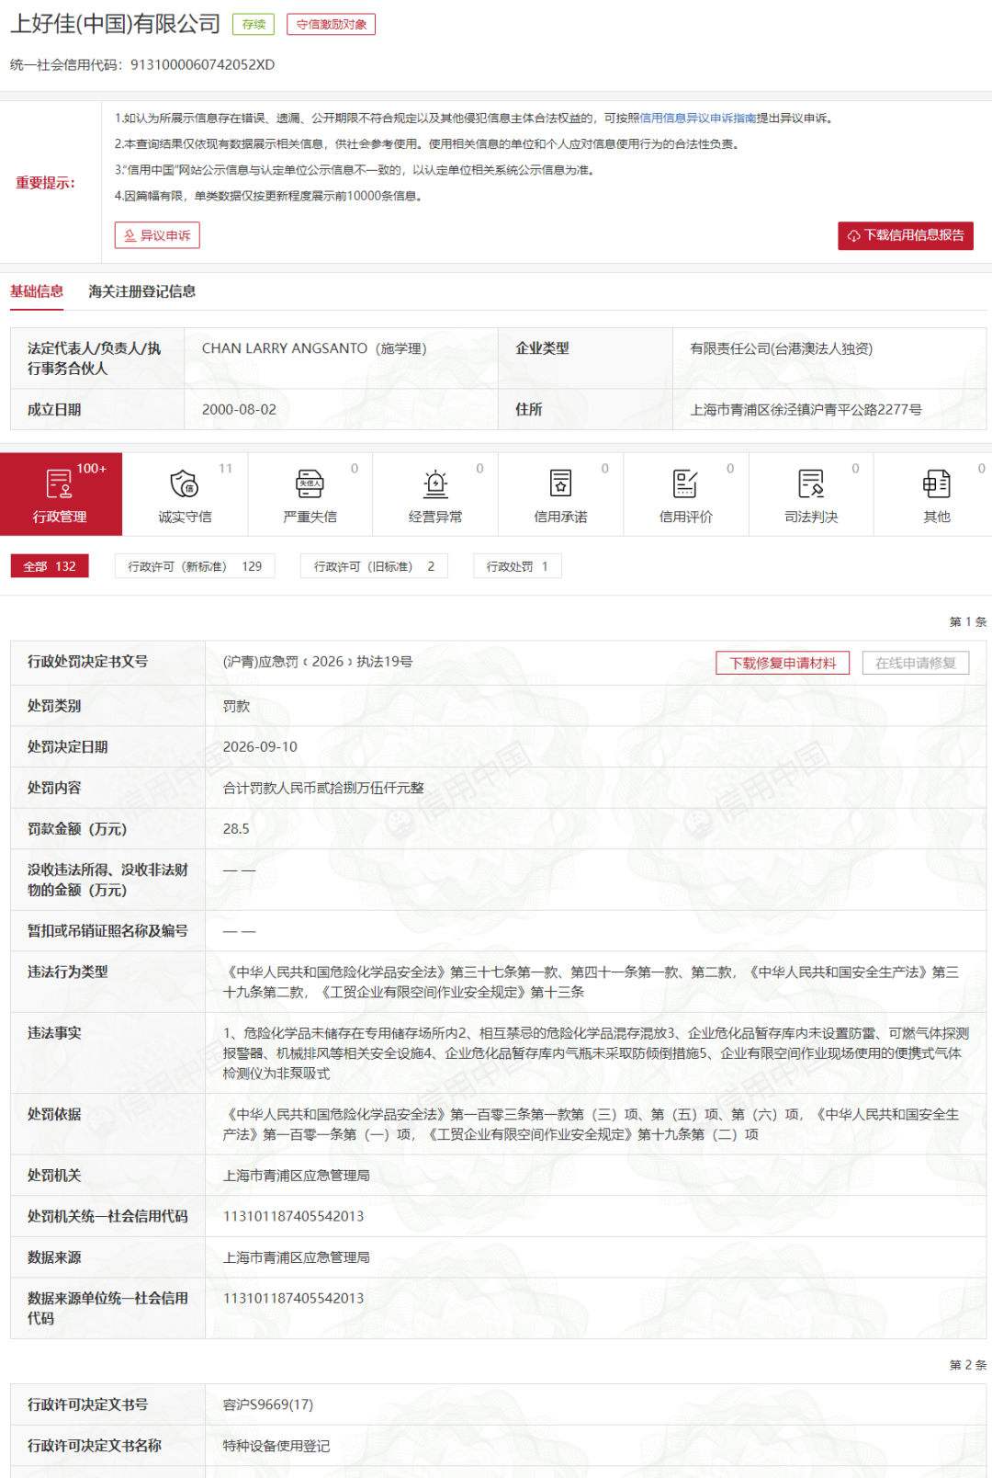Open the 严重失信 category icon

coord(310,483)
